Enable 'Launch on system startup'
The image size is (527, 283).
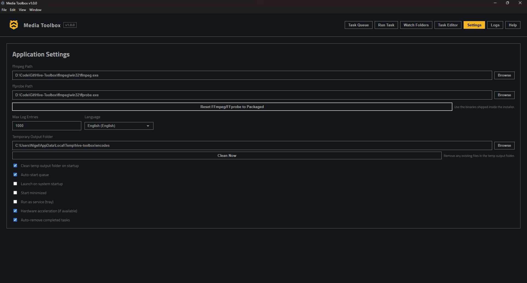tap(15, 183)
